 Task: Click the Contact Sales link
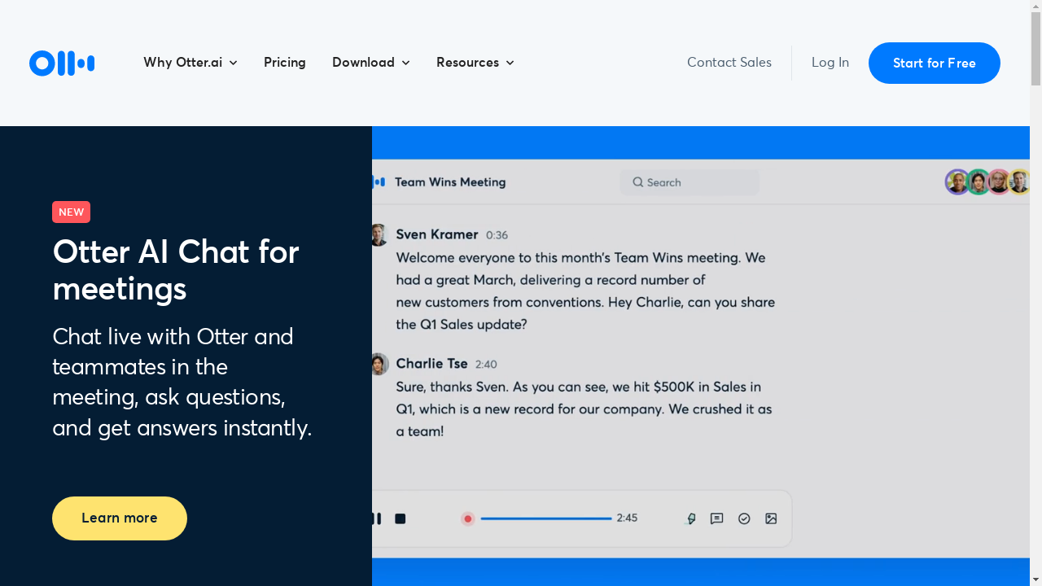pyautogui.click(x=729, y=63)
